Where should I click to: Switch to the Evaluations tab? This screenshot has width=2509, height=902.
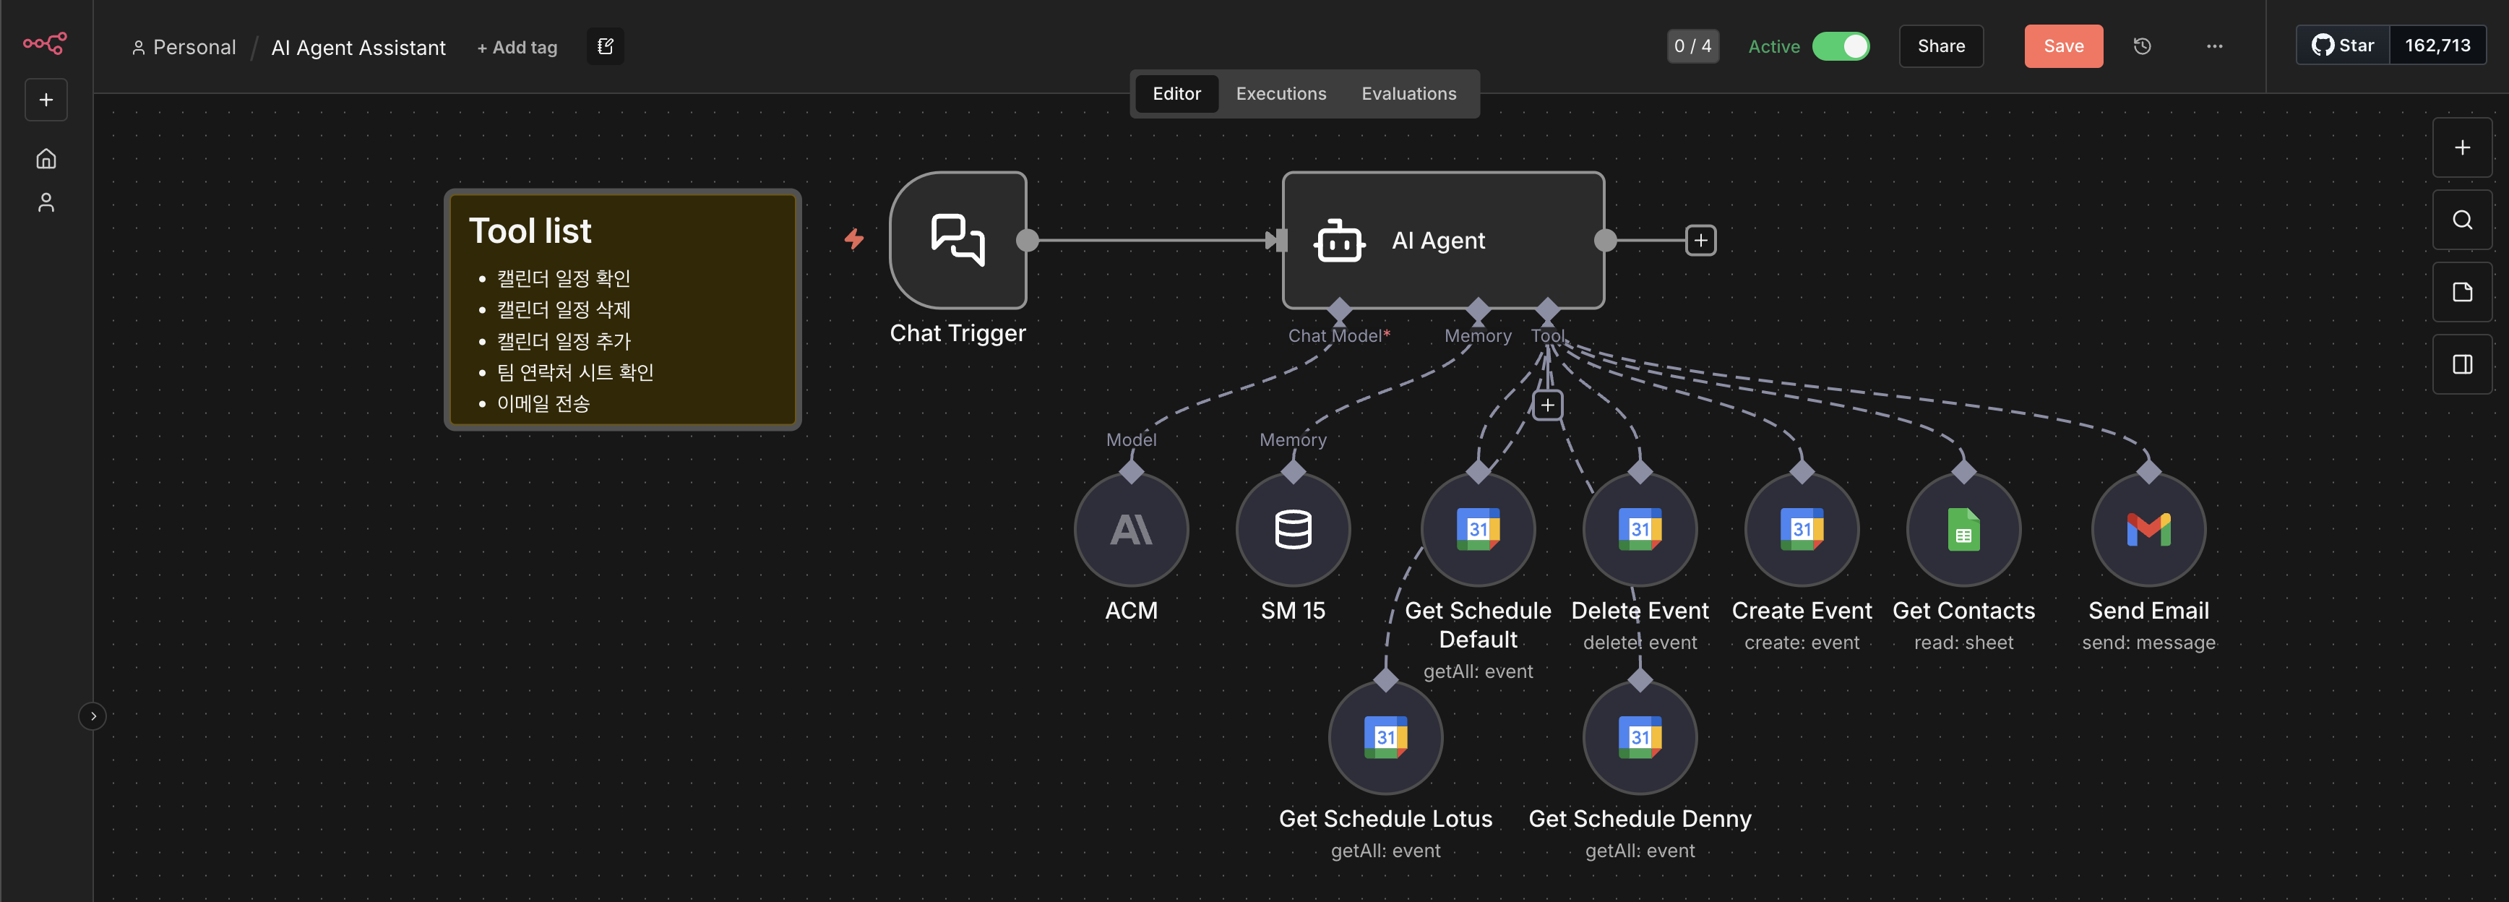pyautogui.click(x=1408, y=93)
